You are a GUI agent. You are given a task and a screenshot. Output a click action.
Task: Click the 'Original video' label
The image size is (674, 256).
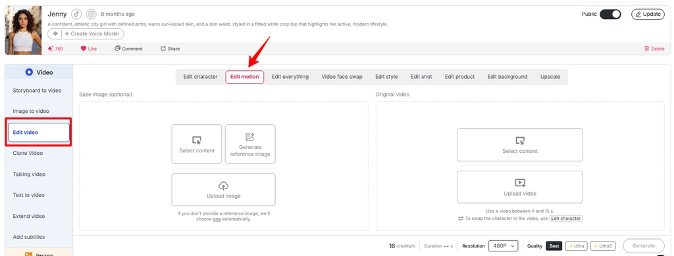click(x=392, y=94)
